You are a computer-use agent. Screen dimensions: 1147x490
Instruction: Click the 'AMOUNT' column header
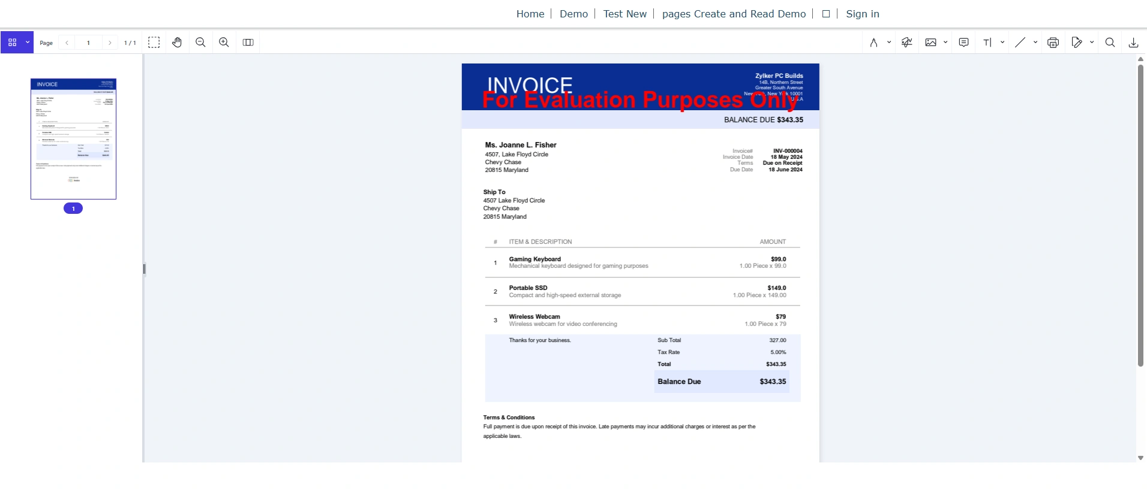[773, 242]
